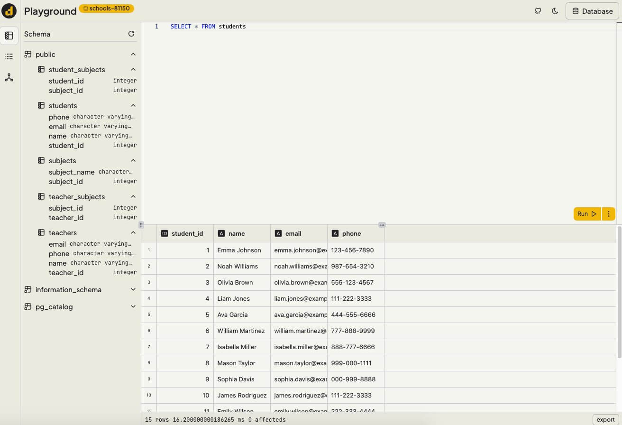The height and width of the screenshot is (425, 622).
Task: Collapse the teachers table columns
Action: click(x=133, y=233)
